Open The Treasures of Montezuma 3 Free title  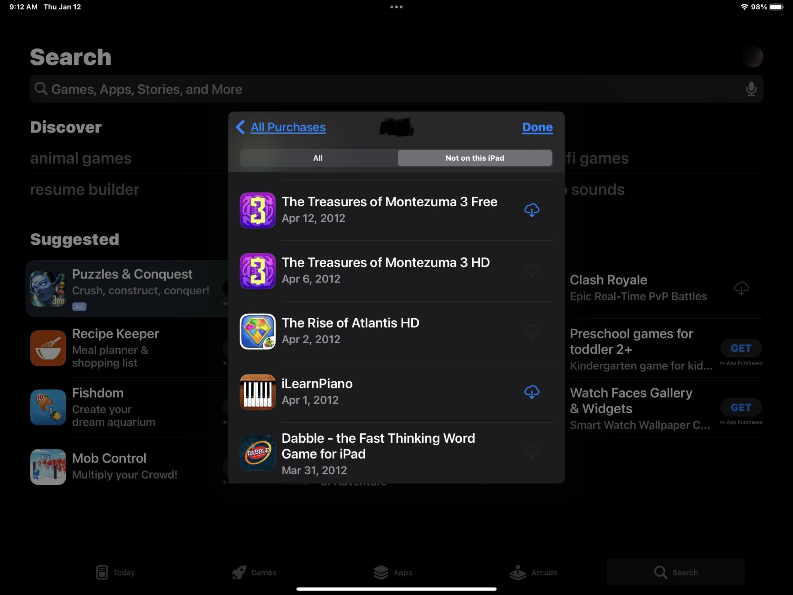pyautogui.click(x=389, y=202)
